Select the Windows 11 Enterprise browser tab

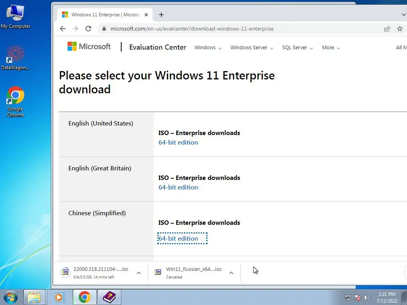point(105,15)
